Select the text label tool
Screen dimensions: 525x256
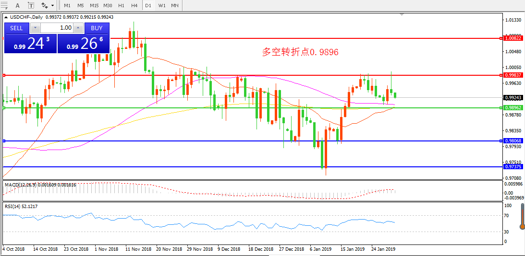click(x=31, y=5)
